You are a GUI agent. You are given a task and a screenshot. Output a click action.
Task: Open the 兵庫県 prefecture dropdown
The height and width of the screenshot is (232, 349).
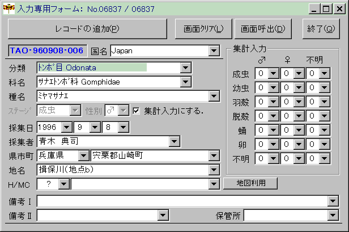click(x=83, y=155)
